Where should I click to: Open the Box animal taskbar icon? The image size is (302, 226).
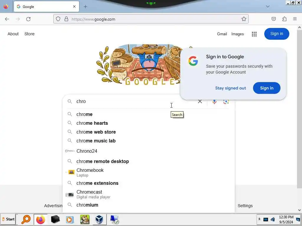tap(85, 220)
